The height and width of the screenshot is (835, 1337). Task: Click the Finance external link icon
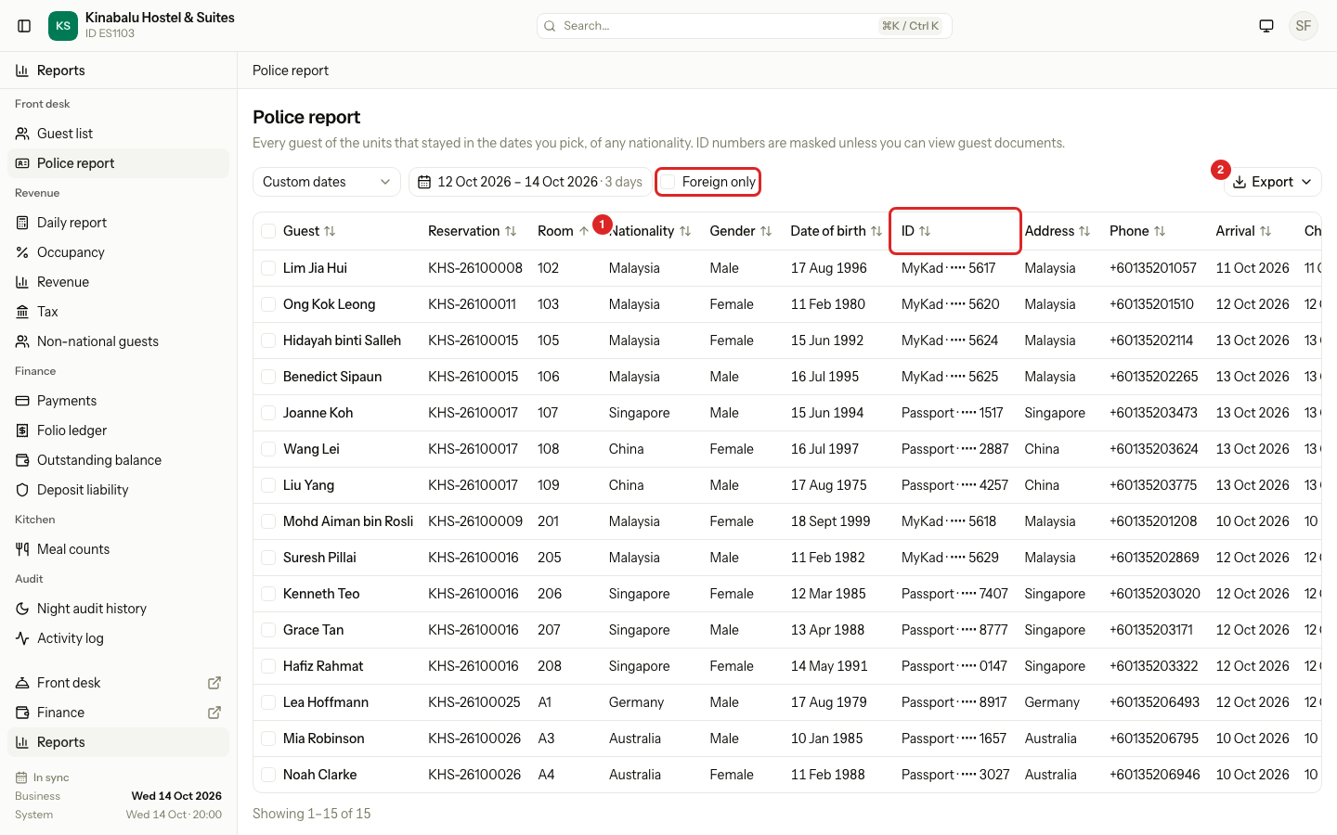[214, 713]
